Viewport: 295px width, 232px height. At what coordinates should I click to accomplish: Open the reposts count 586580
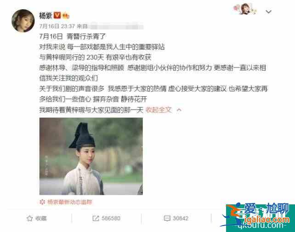coord(111,219)
